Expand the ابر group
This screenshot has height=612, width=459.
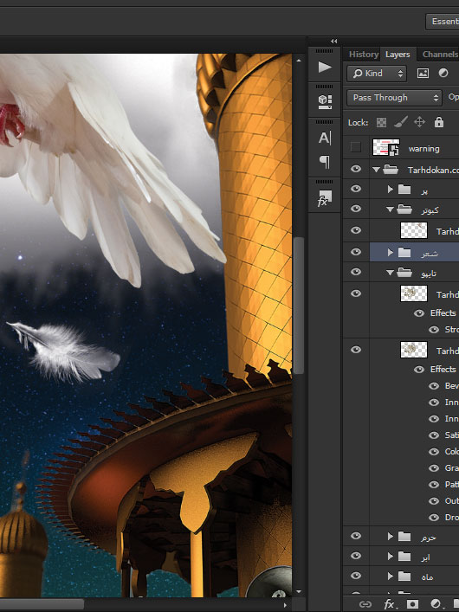[390, 557]
